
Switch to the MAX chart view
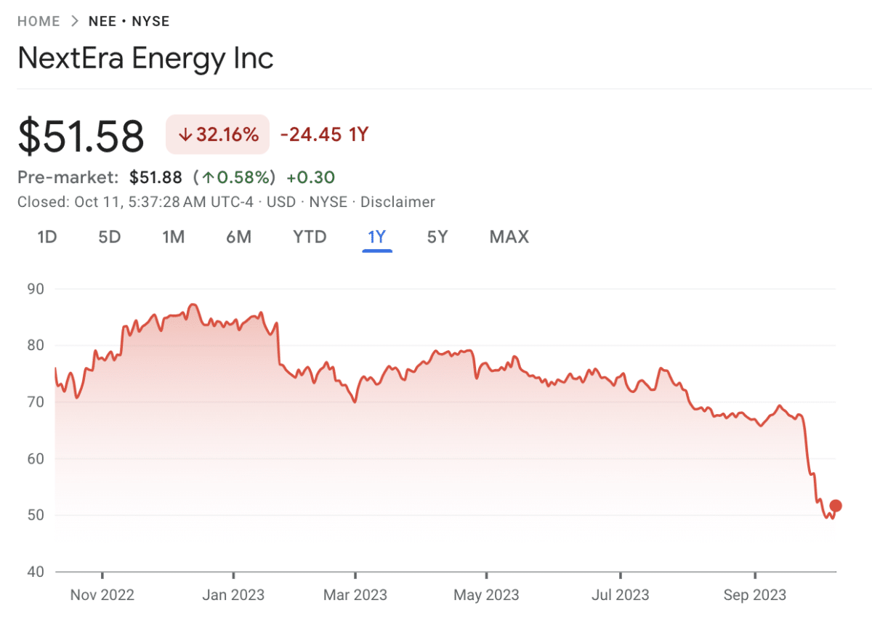click(508, 236)
